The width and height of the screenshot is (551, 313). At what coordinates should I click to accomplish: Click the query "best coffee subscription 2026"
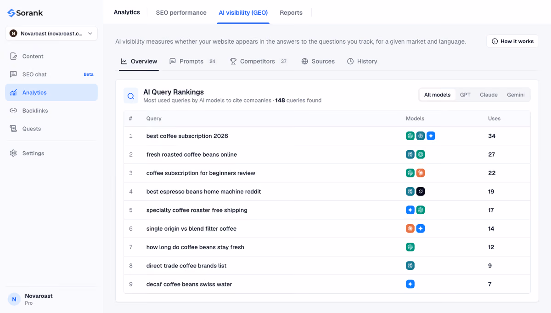point(187,136)
